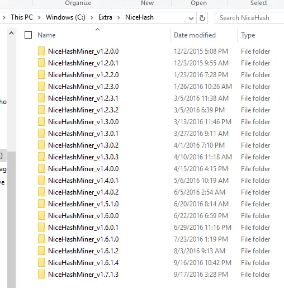Expand the chevron after Windows (C:)

[92, 18]
